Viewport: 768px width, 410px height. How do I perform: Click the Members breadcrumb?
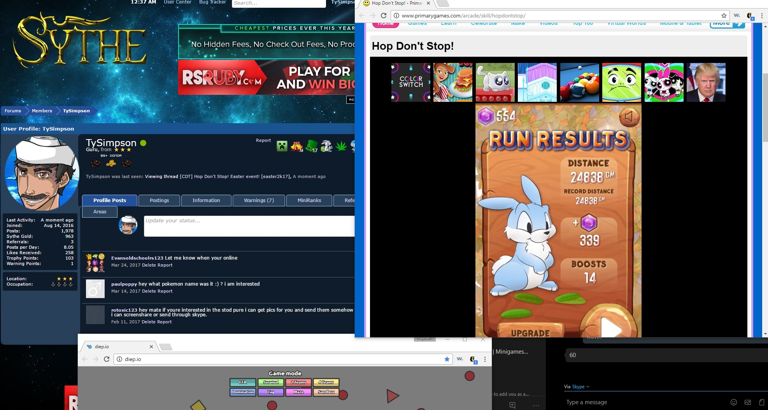click(42, 111)
